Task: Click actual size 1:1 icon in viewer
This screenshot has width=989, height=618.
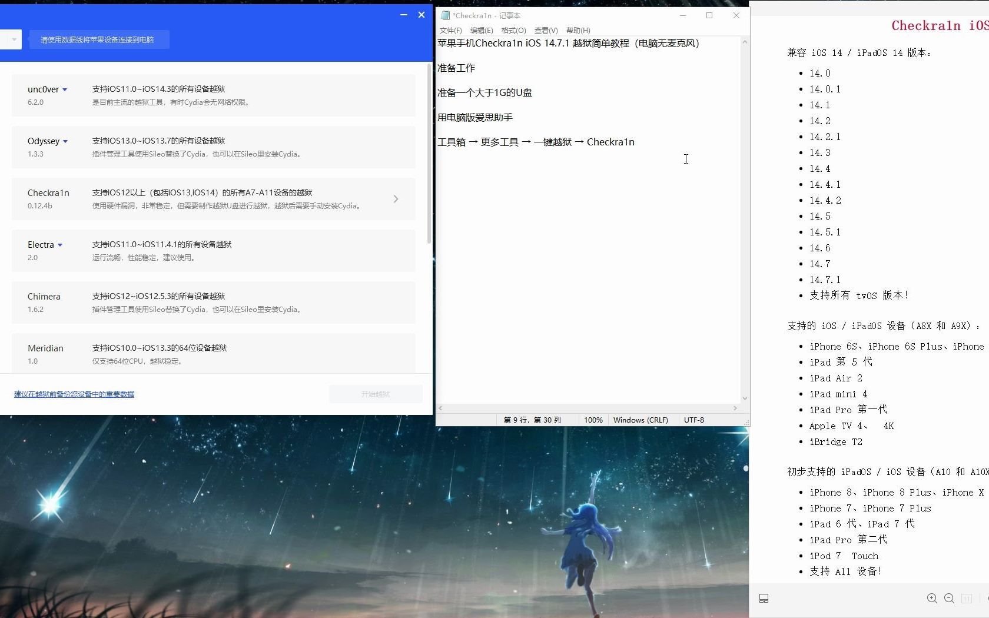Action: click(967, 598)
